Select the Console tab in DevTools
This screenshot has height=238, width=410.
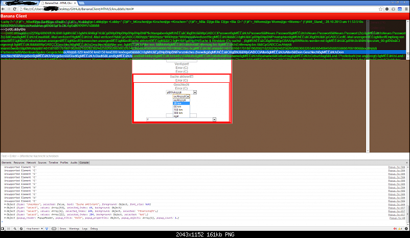tap(84, 162)
